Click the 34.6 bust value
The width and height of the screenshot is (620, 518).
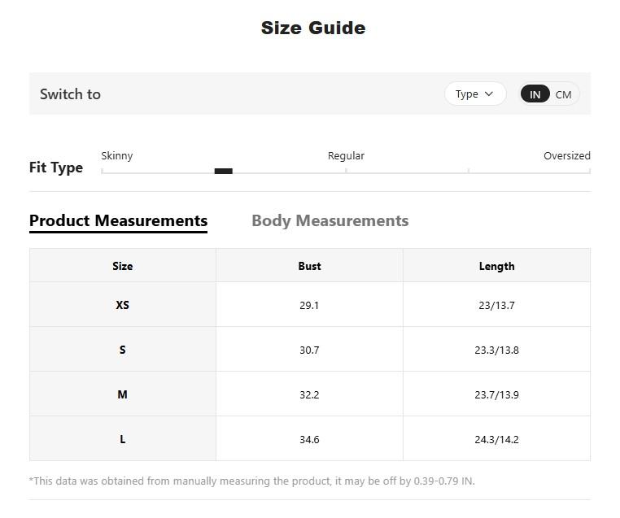click(x=309, y=439)
